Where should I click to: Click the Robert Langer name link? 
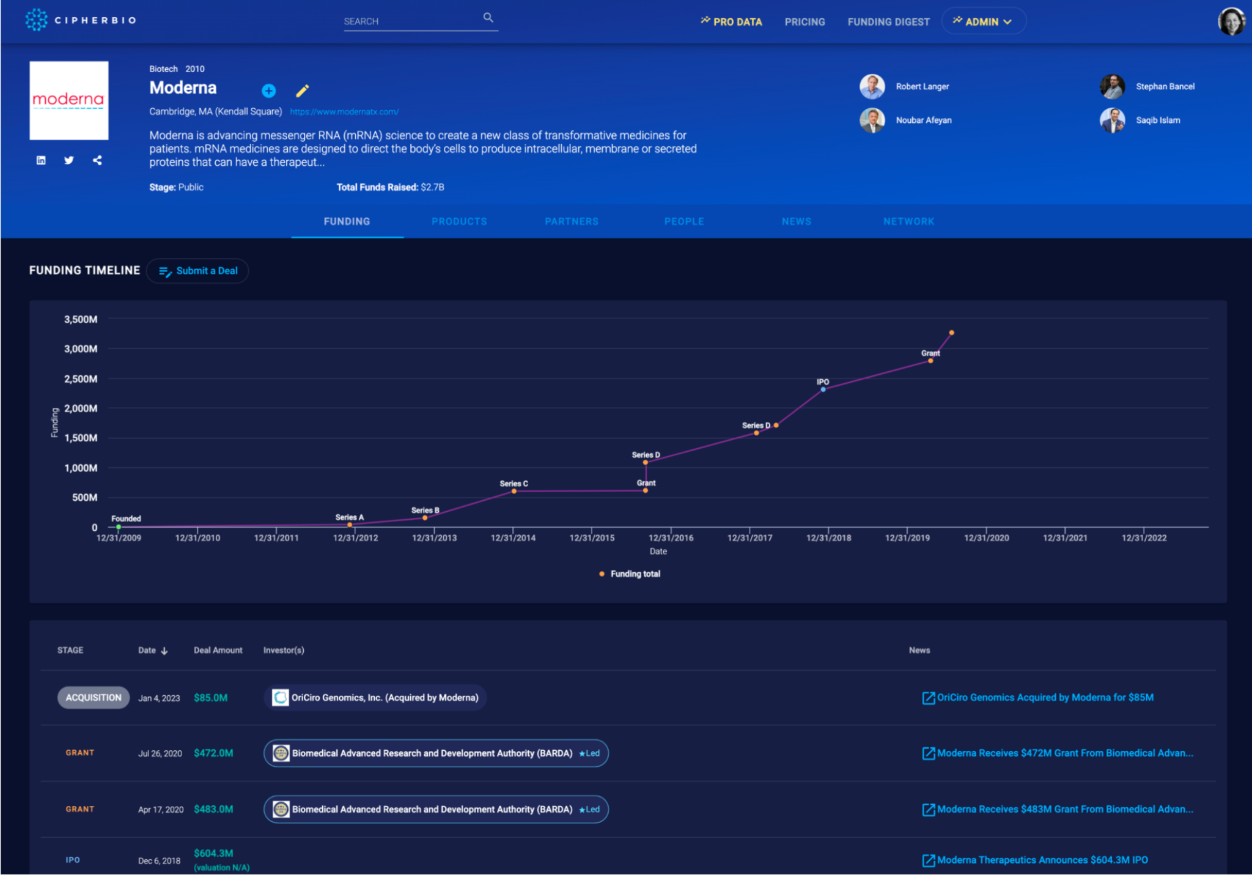(x=922, y=87)
